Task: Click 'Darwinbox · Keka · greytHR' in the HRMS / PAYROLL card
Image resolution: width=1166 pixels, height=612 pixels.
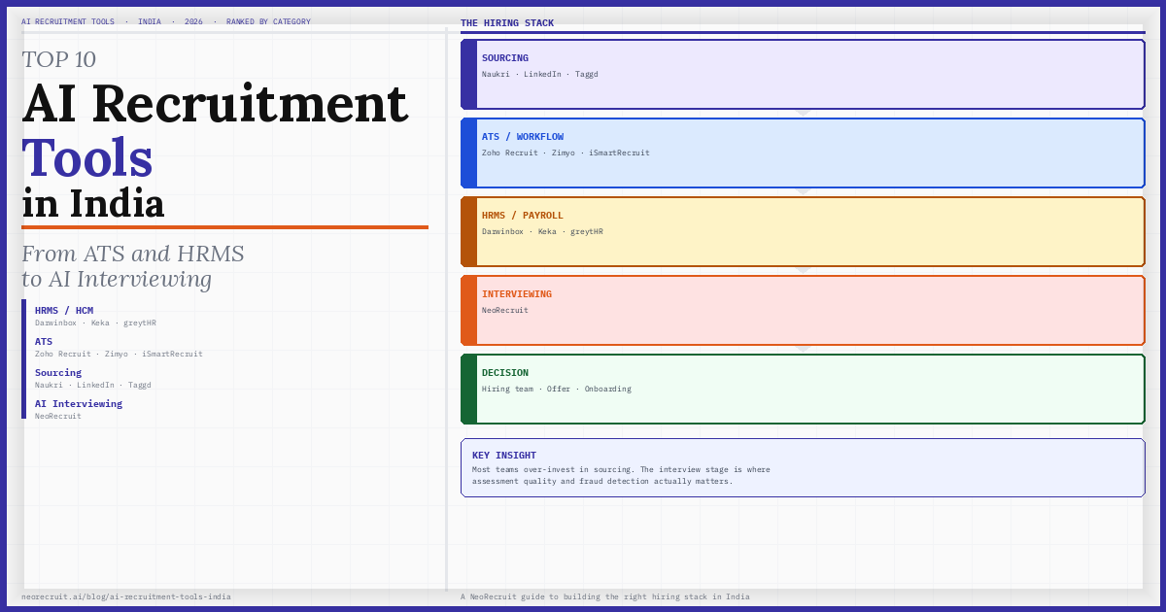Action: coord(542,232)
